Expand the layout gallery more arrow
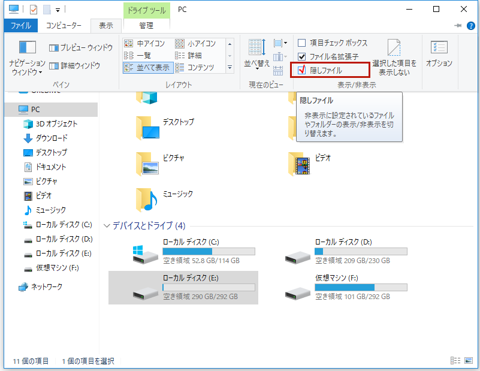This screenshot has width=480, height=371. [230, 67]
